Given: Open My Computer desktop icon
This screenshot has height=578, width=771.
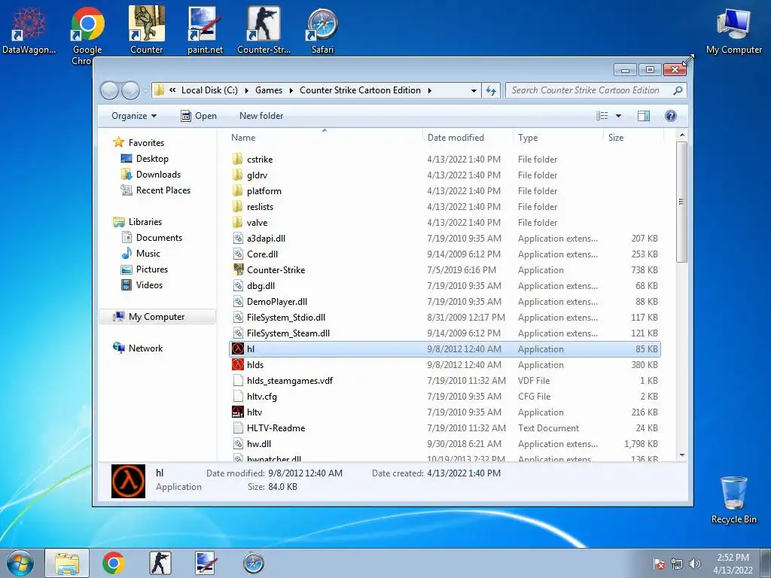Looking at the screenshot, I should 733,30.
